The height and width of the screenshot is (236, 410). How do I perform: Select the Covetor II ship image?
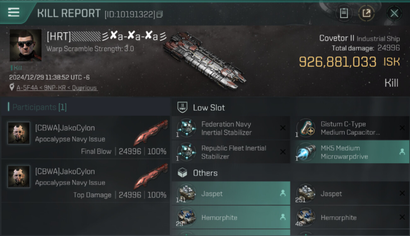pos(204,60)
